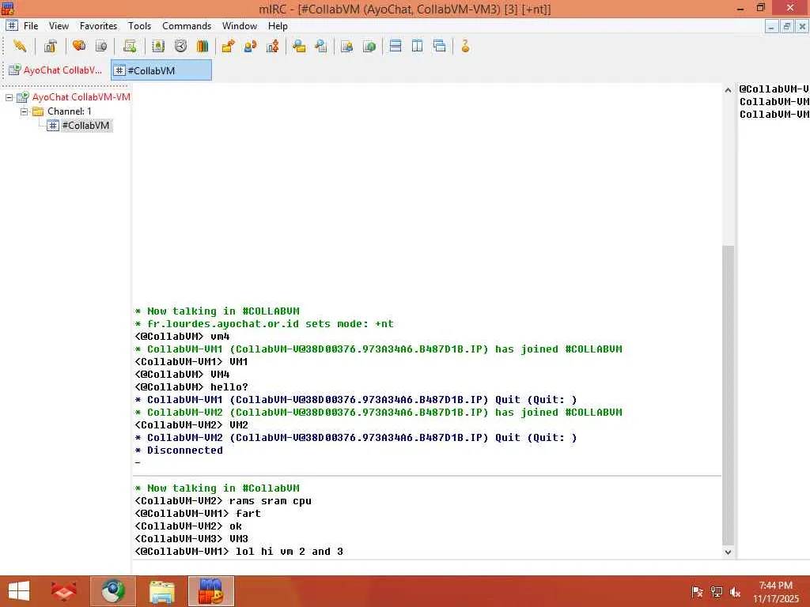
Task: Switch to the #CollabVM switchbar tab
Action: (x=161, y=70)
